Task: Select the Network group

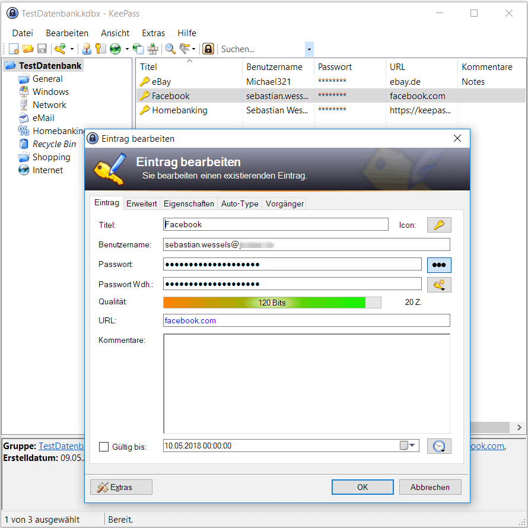Action: [49, 105]
